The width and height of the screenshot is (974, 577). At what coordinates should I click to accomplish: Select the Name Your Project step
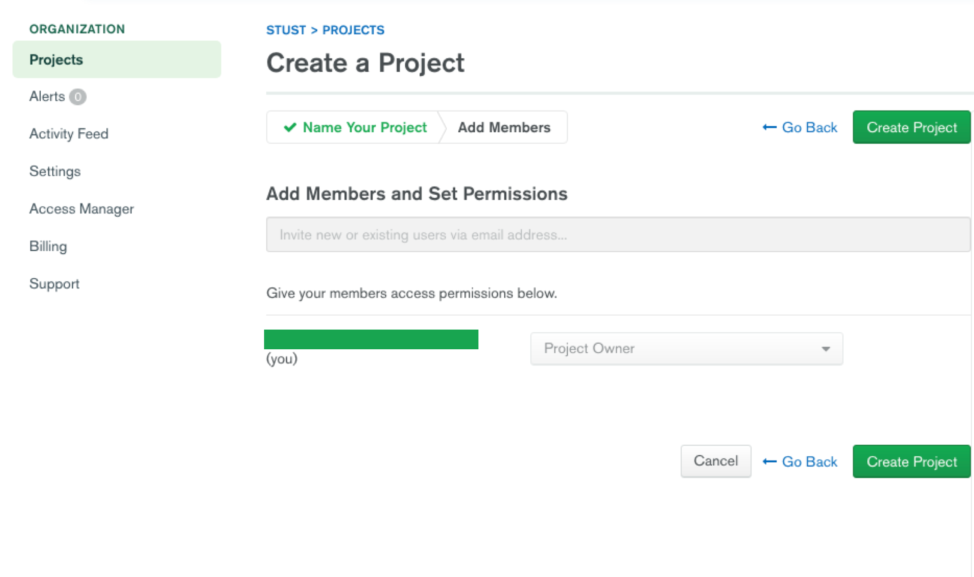[x=364, y=127]
